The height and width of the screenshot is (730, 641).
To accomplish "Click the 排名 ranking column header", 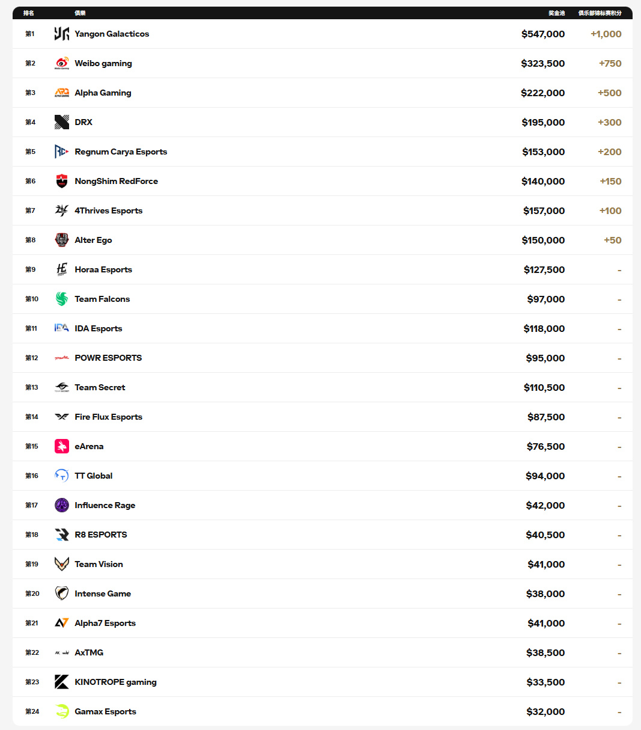I will 29,13.
